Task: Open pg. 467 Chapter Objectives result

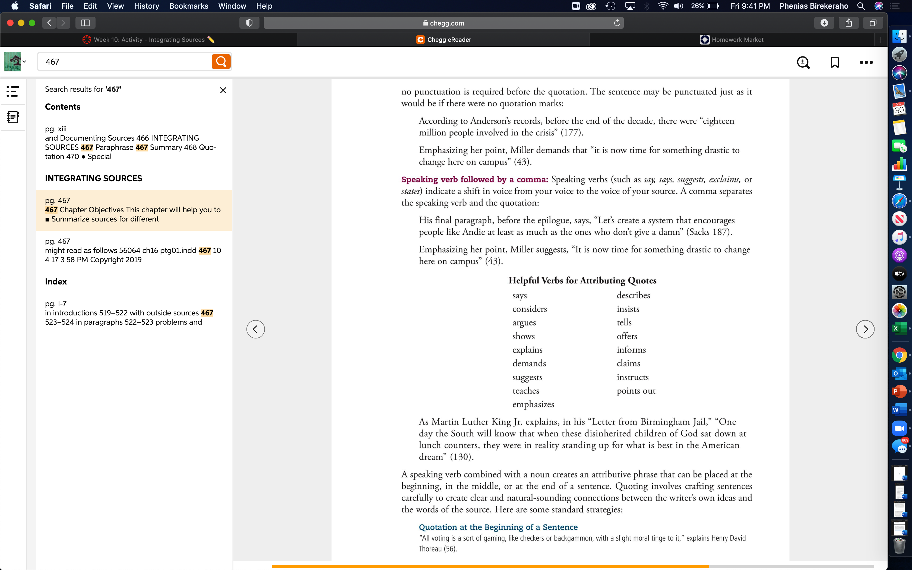Action: (134, 210)
